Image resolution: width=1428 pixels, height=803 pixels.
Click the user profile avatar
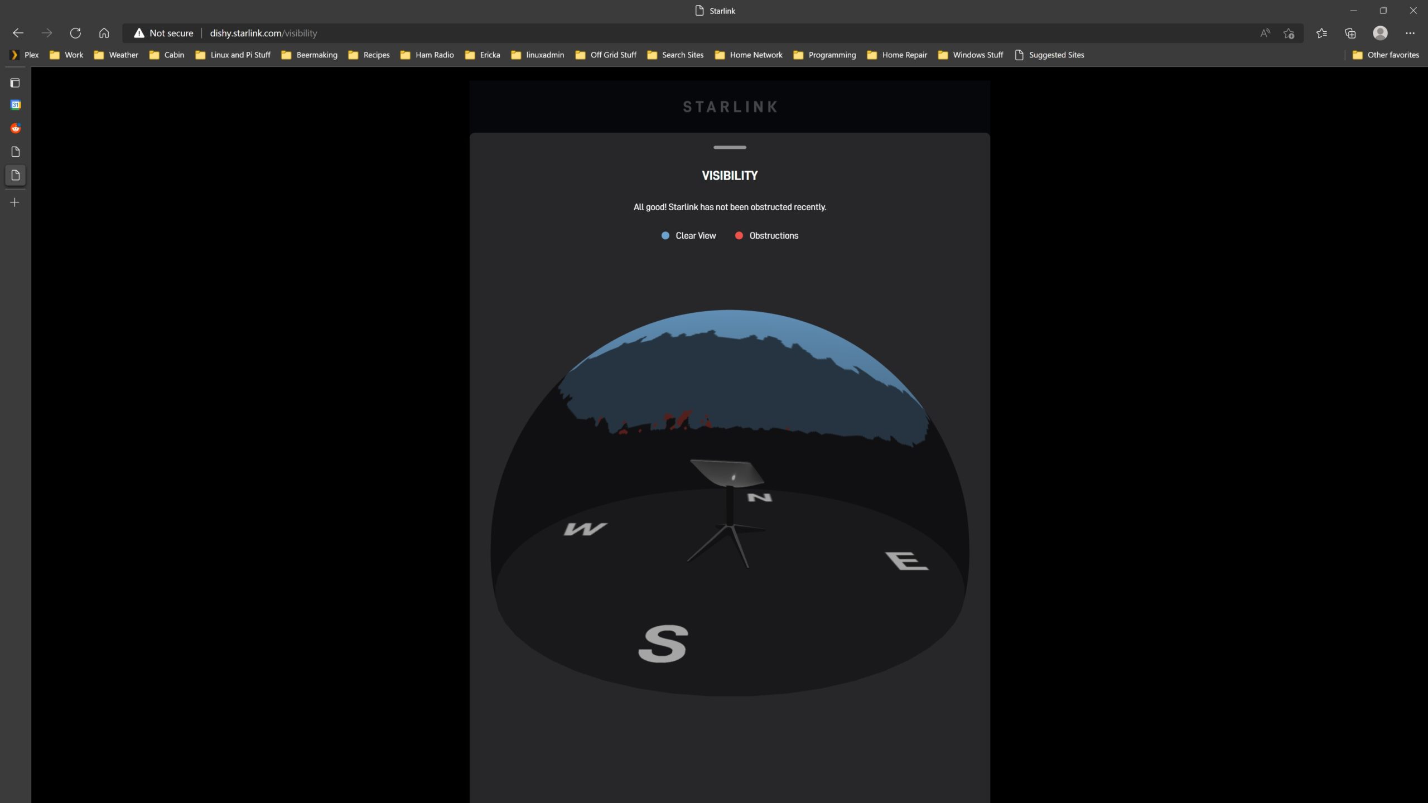[x=1380, y=33]
